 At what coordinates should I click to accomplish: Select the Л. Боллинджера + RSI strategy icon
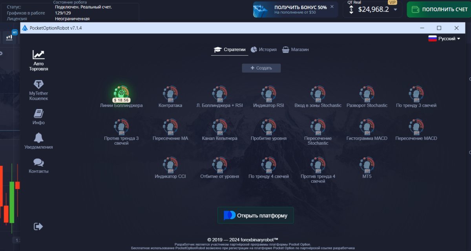[220, 94]
